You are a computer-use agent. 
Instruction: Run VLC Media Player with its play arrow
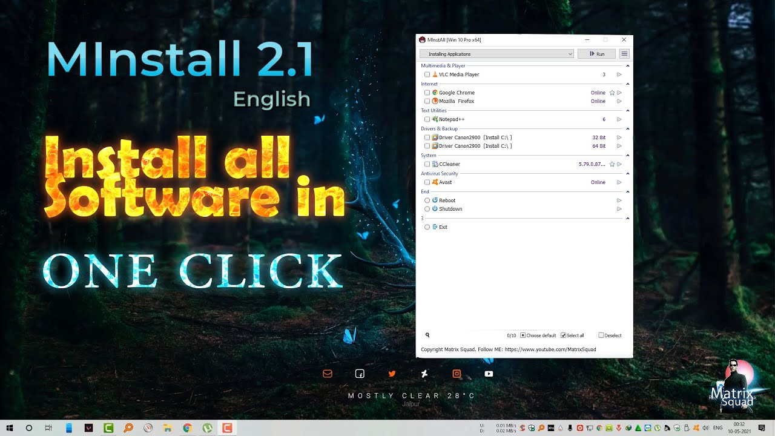(x=619, y=74)
